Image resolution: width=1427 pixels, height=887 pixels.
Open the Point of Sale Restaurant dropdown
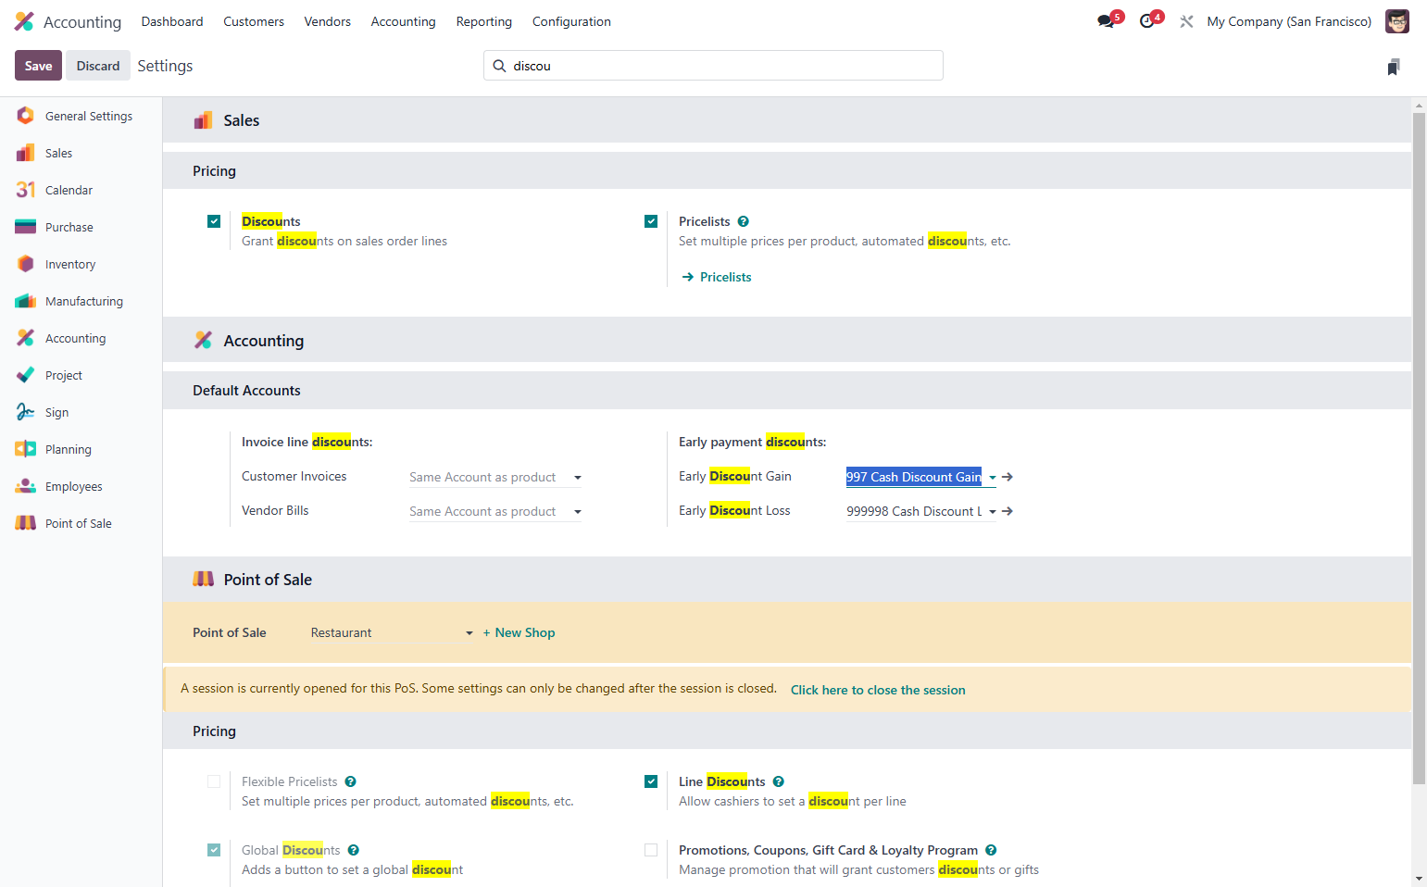(392, 632)
